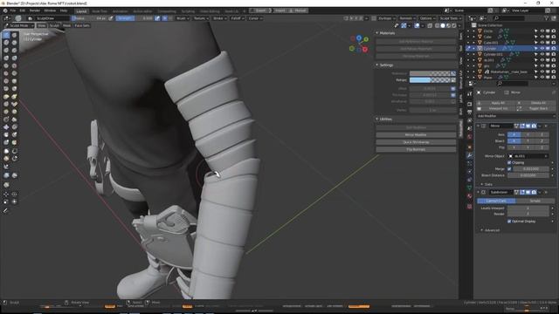This screenshot has width=559, height=314.
Task: Select the Draw brush tool icon
Action: tap(6, 35)
